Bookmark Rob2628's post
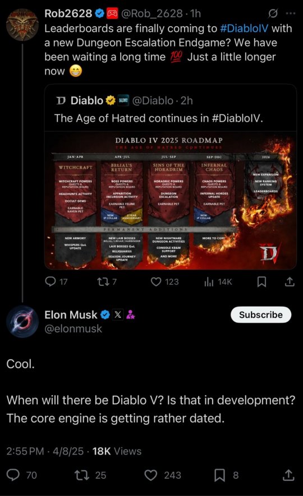 pyautogui.click(x=261, y=281)
